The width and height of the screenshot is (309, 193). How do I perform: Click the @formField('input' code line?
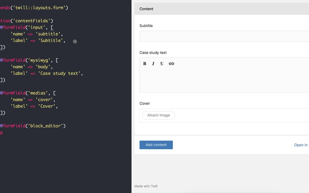coord(27,27)
